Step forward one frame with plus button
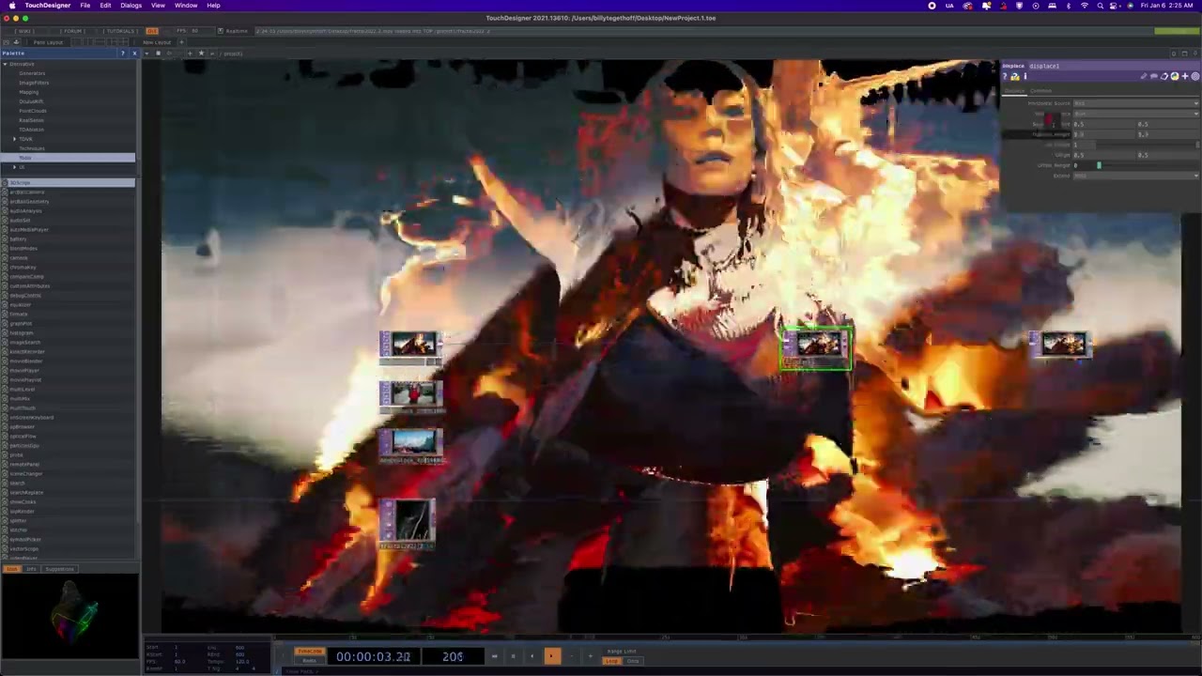This screenshot has width=1202, height=676. (590, 656)
